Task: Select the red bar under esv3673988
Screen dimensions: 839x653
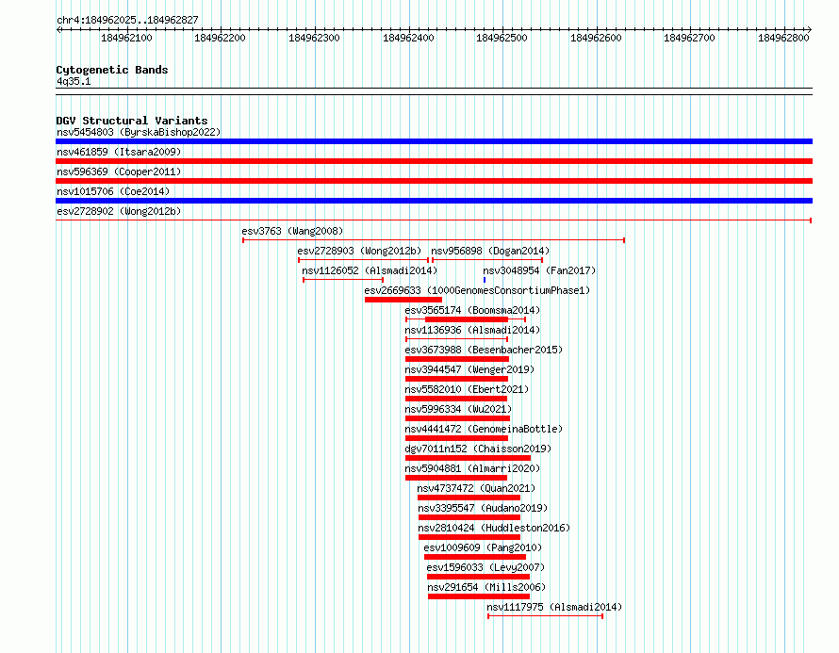Action: tap(457, 359)
